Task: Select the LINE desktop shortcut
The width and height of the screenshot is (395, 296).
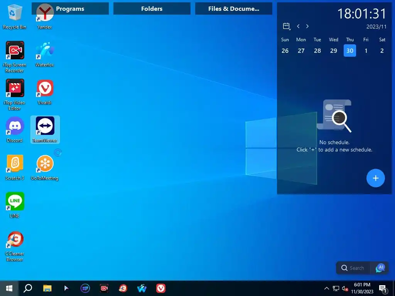Action: click(14, 205)
